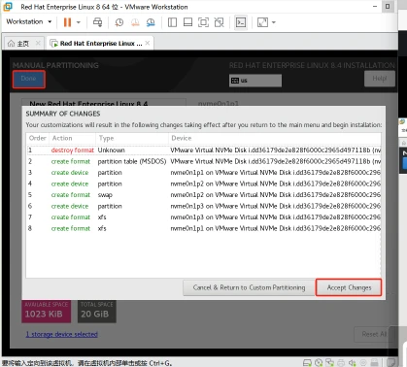The image size is (407, 367).
Task: Pause the virtual machine with the pause icon
Action: [67, 22]
